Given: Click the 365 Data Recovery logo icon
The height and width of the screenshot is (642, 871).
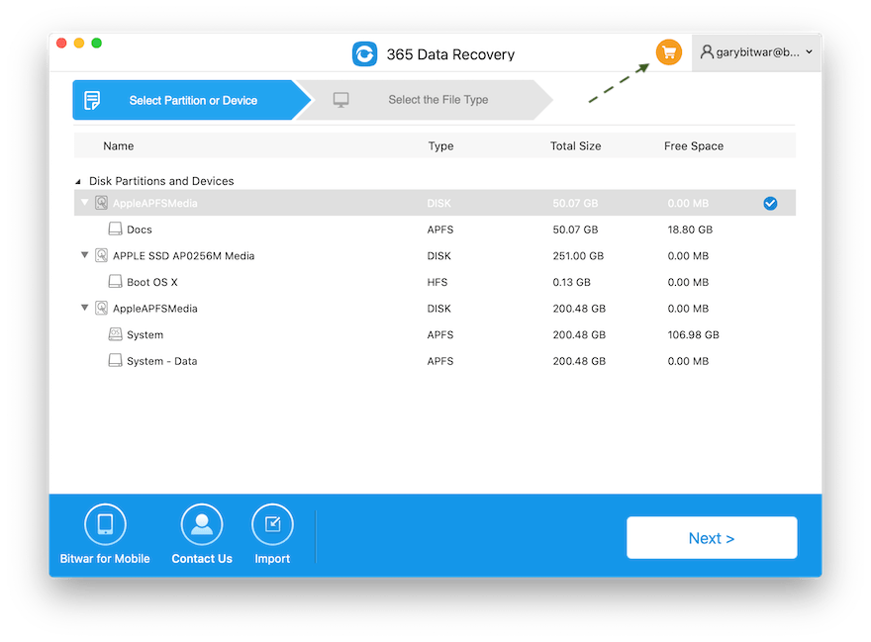Looking at the screenshot, I should [364, 53].
